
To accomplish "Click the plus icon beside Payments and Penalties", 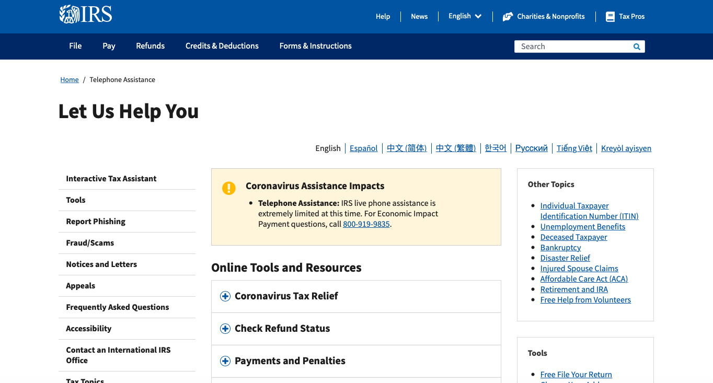I will coord(225,361).
